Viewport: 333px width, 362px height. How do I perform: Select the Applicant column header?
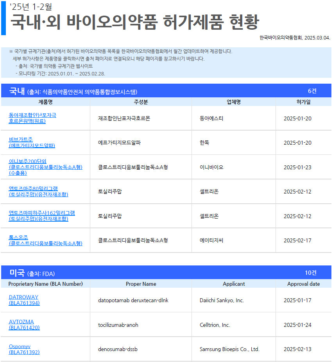[x=234, y=284]
